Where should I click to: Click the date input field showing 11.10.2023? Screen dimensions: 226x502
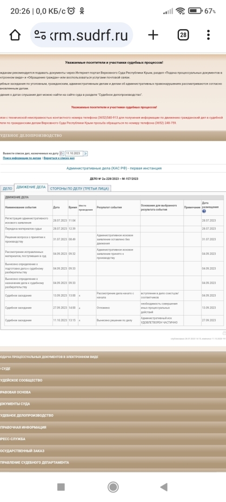click(73, 154)
